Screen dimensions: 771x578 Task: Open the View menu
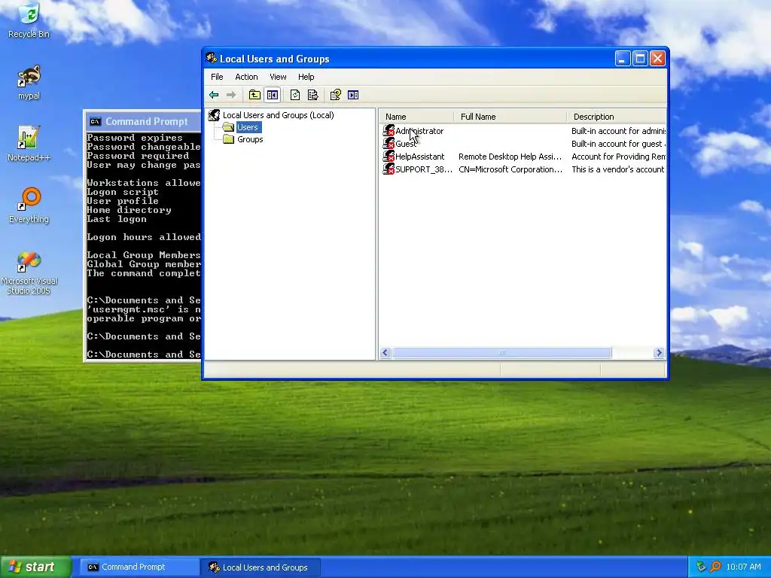pos(278,77)
